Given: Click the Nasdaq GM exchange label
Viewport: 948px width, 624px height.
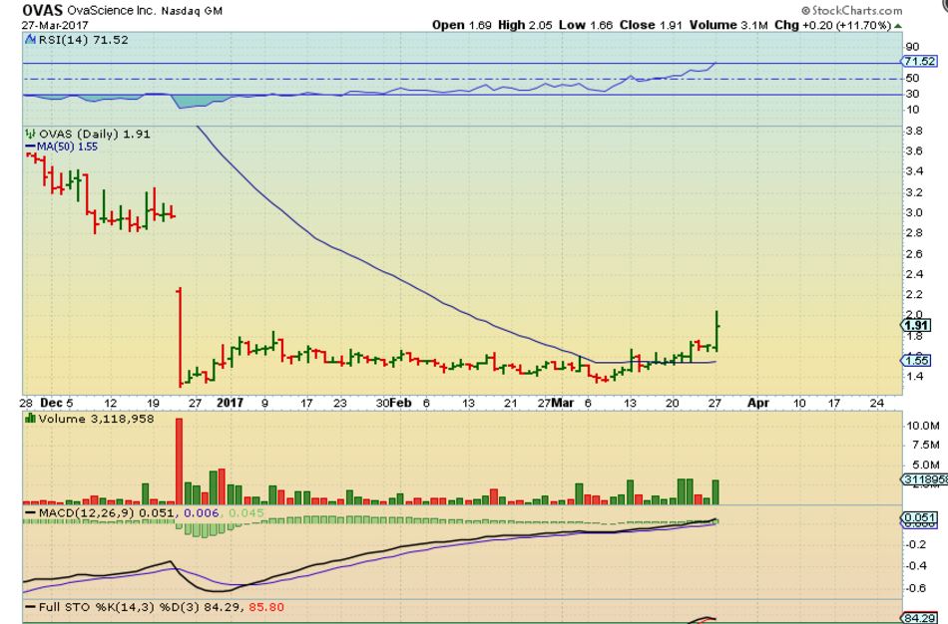Looking at the screenshot, I should click(192, 11).
